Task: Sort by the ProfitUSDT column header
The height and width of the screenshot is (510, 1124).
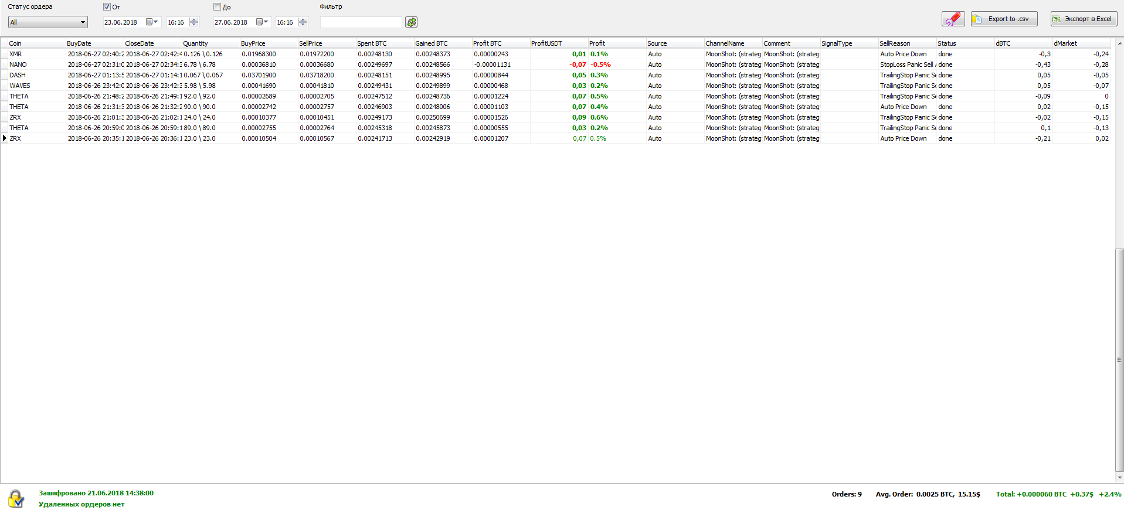Action: pyautogui.click(x=559, y=43)
